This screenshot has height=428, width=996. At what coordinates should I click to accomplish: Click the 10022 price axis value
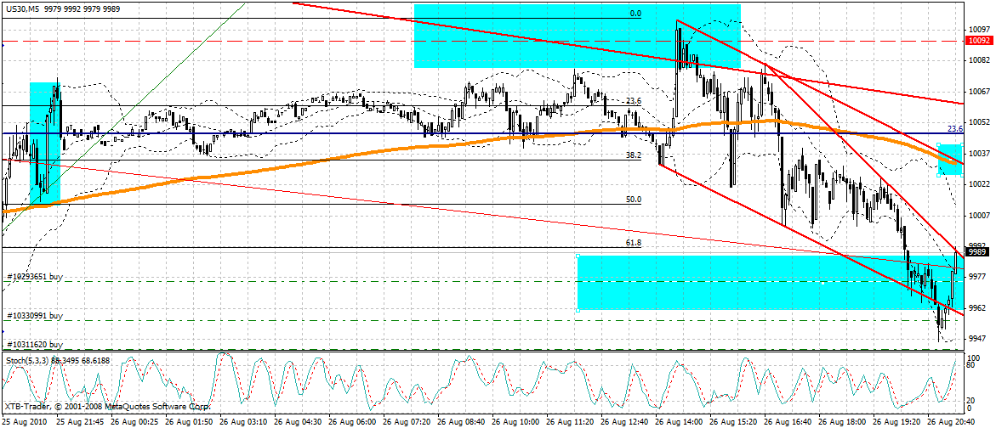[x=979, y=184]
